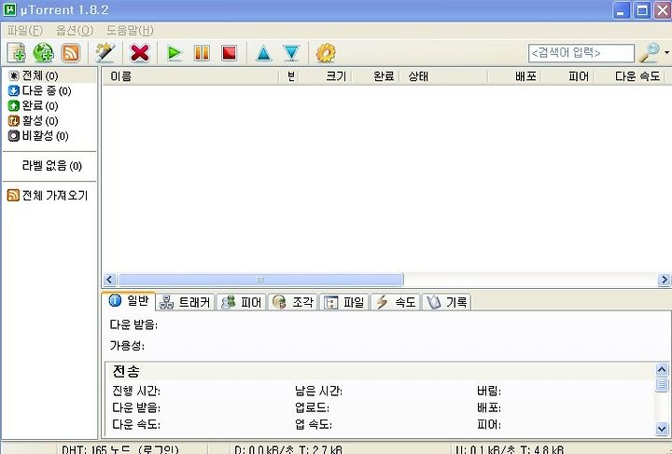Image resolution: width=672 pixels, height=454 pixels.
Task: Click Add Torrent from URL globe icon
Action: click(43, 53)
